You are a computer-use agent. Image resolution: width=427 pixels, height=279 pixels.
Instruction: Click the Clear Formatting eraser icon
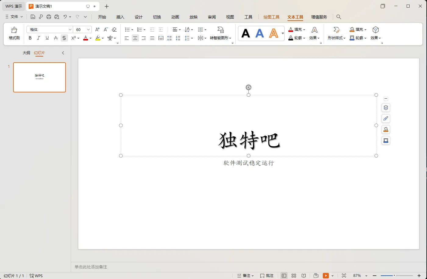pyautogui.click(x=114, y=29)
